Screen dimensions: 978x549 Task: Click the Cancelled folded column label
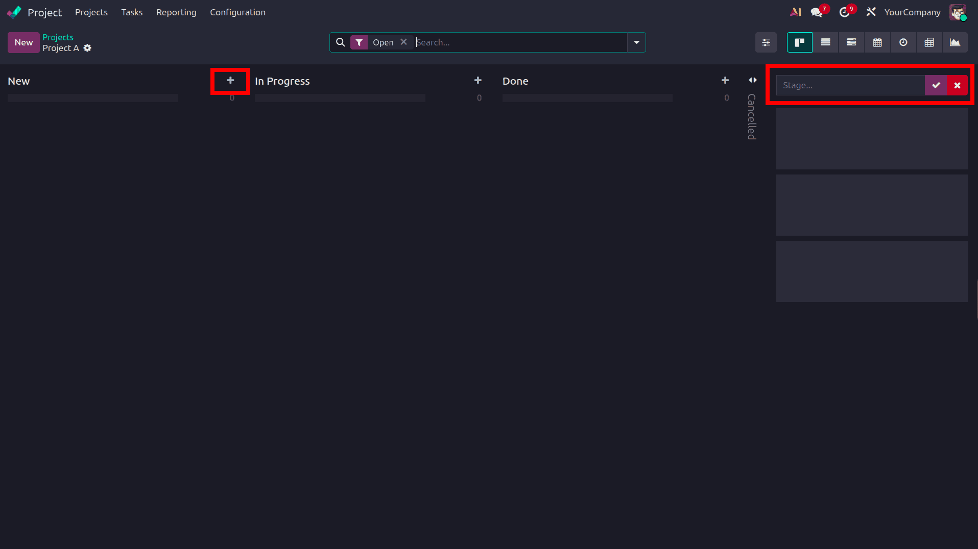752,117
